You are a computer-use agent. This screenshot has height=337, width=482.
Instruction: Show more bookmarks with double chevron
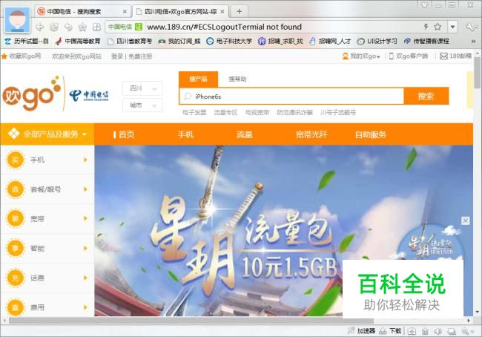(473, 41)
